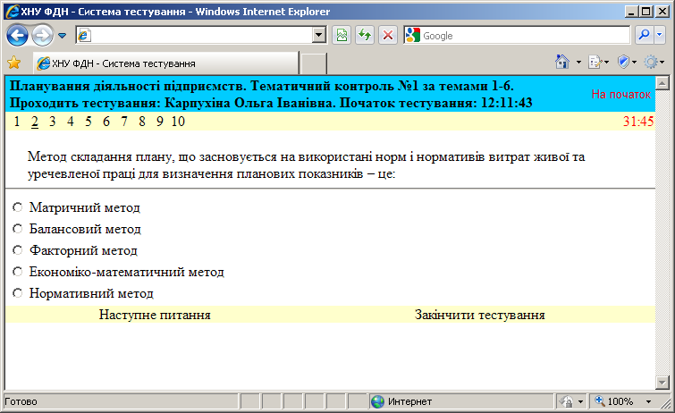
Task: Go to question 6
Action: (x=105, y=122)
